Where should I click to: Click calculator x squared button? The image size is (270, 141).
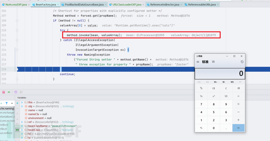[x=214, y=96]
